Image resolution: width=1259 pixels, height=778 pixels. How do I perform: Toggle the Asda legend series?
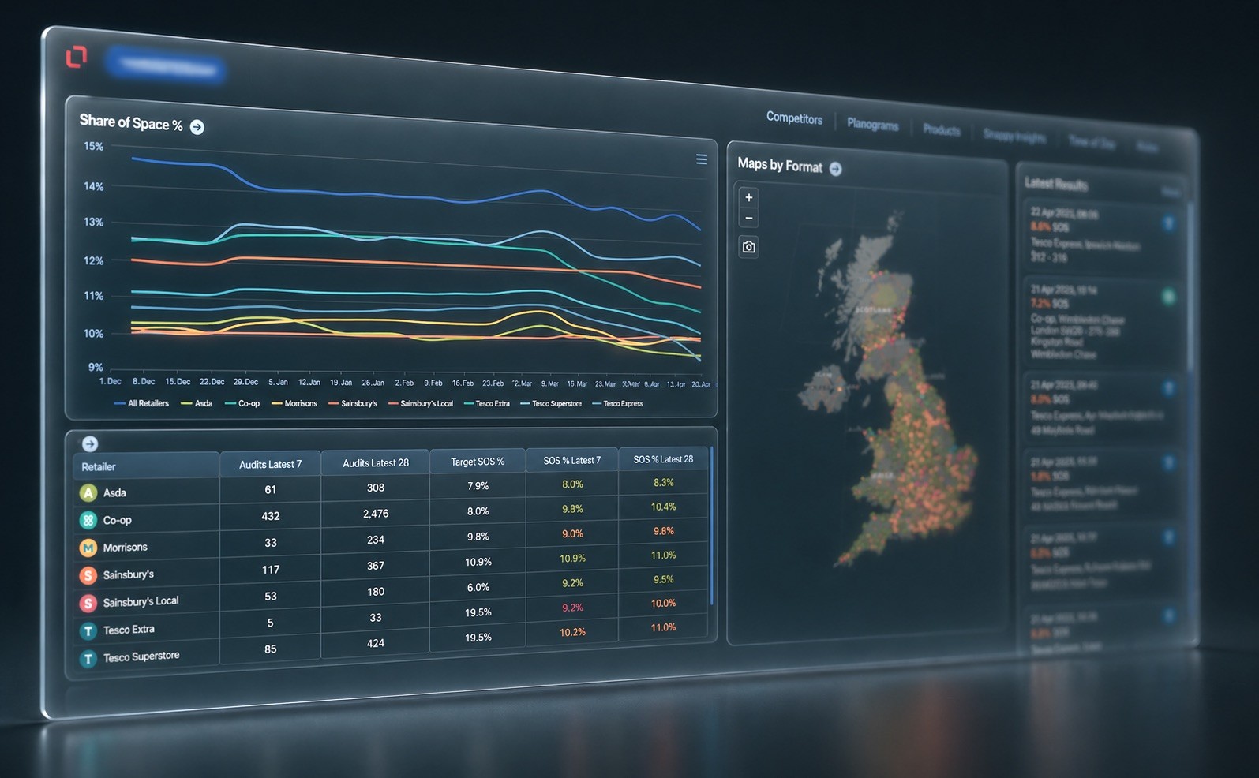[x=197, y=403]
